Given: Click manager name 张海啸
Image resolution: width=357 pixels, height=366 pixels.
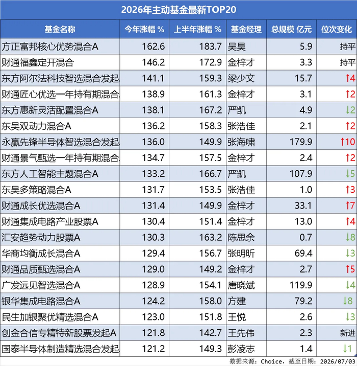Looking at the screenshot, I should (x=241, y=142).
